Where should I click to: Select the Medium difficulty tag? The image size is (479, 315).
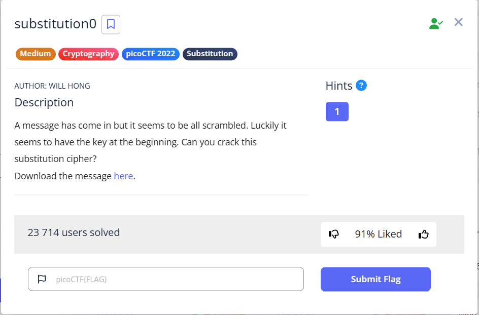[x=36, y=54]
